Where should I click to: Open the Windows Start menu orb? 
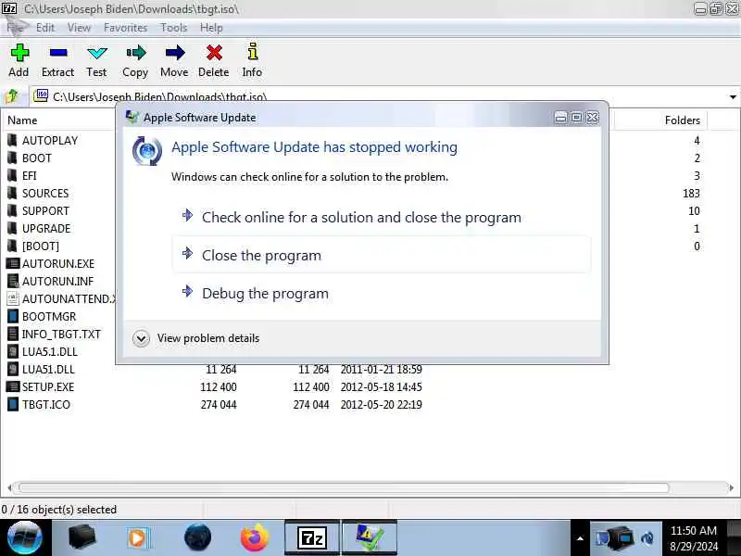click(25, 538)
